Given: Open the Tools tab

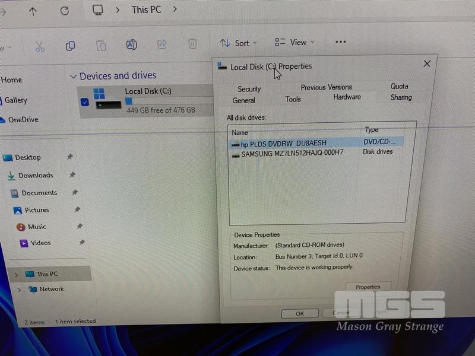Looking at the screenshot, I should tap(293, 99).
